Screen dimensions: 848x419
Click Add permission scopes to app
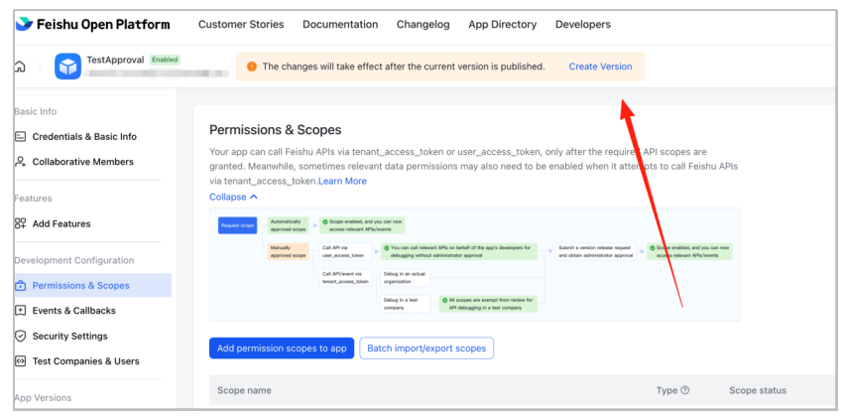pyautogui.click(x=281, y=349)
